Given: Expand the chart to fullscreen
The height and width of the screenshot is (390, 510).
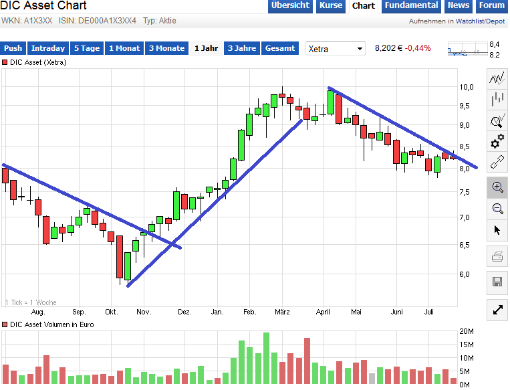Looking at the screenshot, I should tap(497, 310).
